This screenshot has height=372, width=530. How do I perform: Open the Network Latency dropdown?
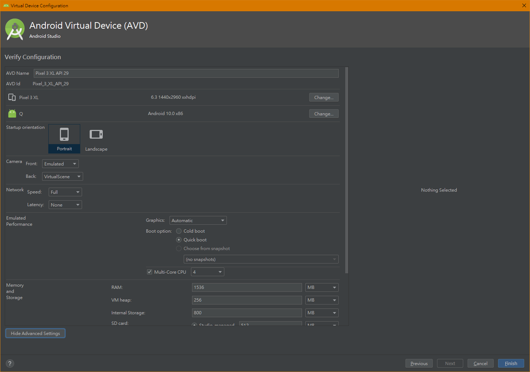coord(65,205)
